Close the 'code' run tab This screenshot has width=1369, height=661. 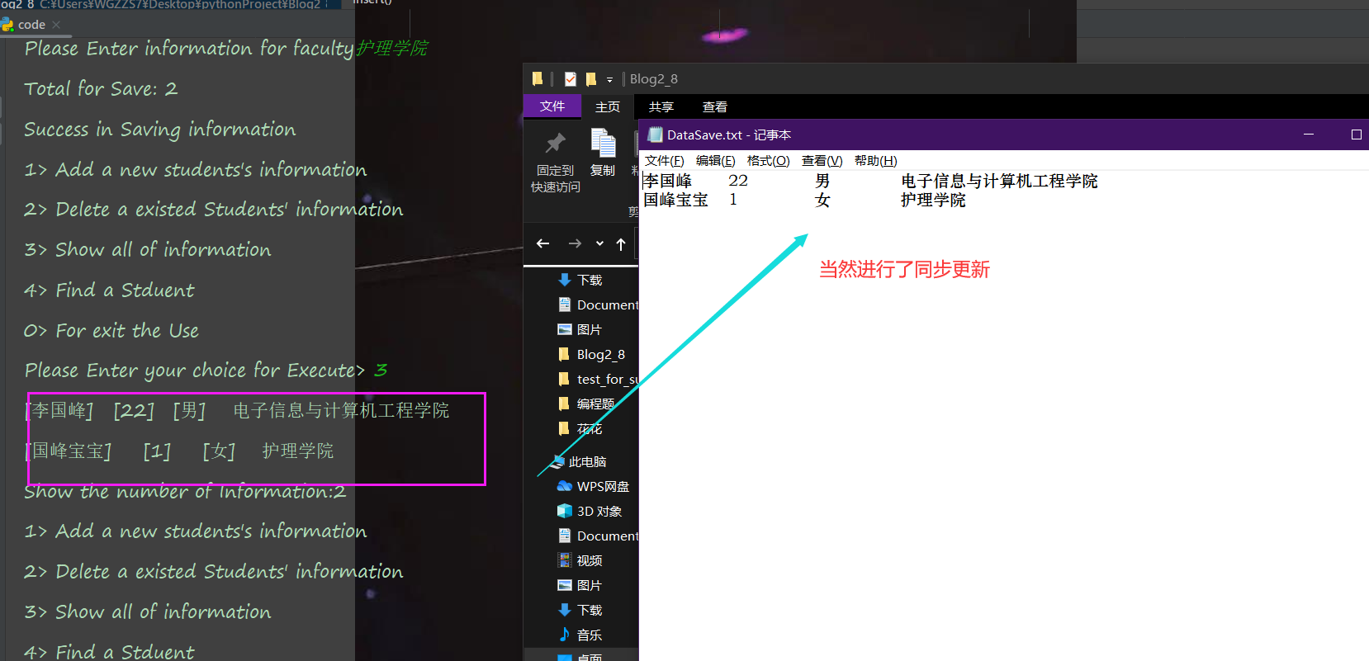click(x=56, y=25)
